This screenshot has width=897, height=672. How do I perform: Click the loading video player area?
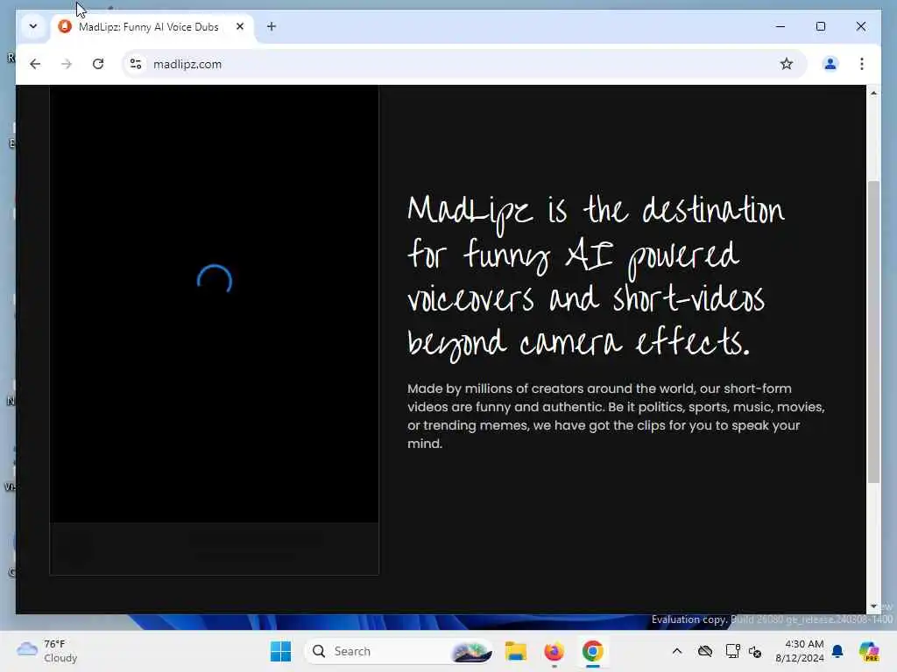(214, 304)
